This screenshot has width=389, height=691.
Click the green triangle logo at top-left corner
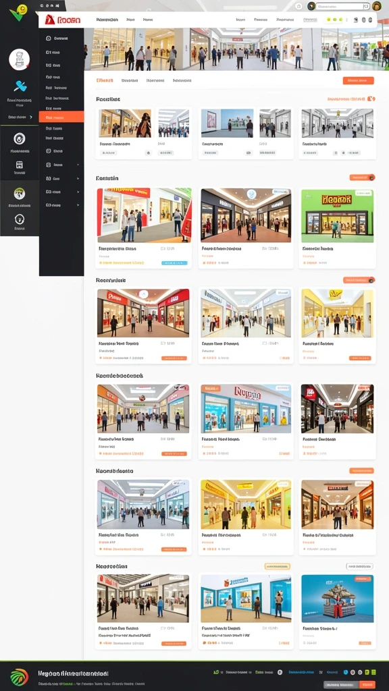tap(18, 12)
